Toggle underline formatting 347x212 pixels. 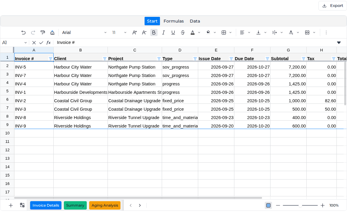point(173,32)
